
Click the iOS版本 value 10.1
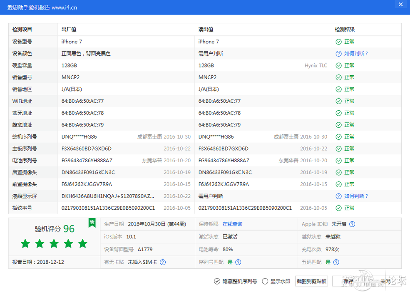tap(131, 237)
